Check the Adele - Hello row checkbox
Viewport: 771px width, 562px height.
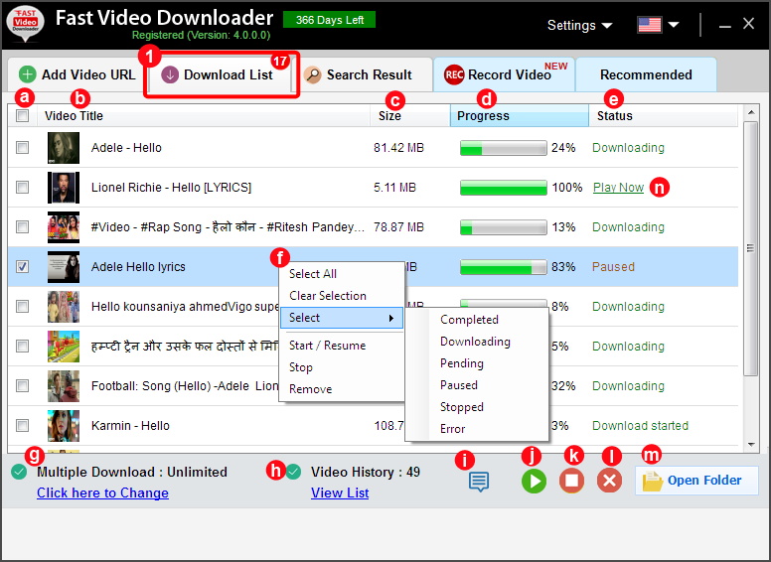click(x=22, y=147)
